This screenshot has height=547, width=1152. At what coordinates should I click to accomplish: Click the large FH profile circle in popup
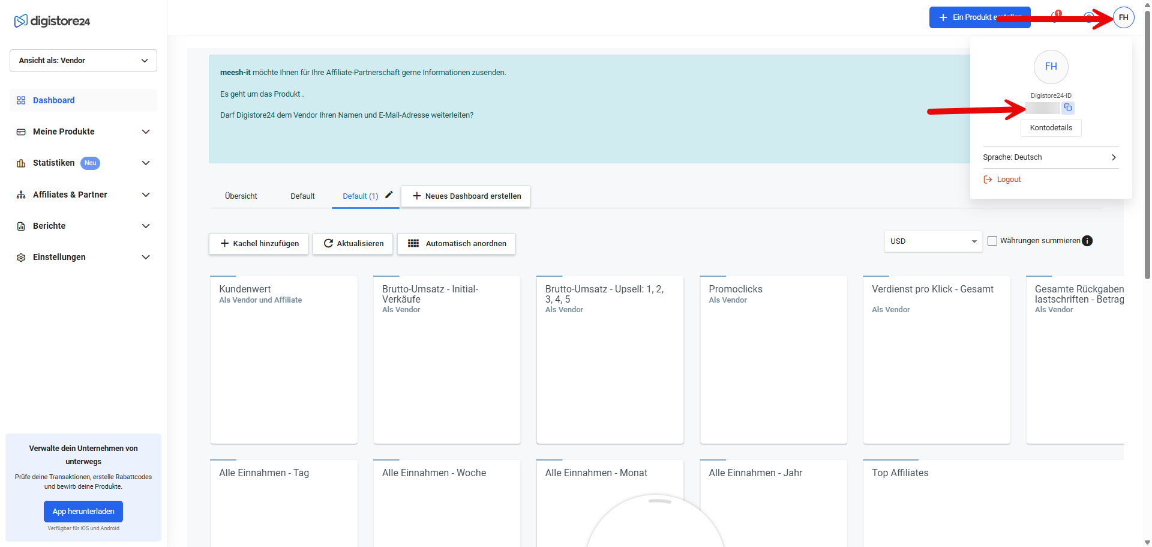(1051, 67)
